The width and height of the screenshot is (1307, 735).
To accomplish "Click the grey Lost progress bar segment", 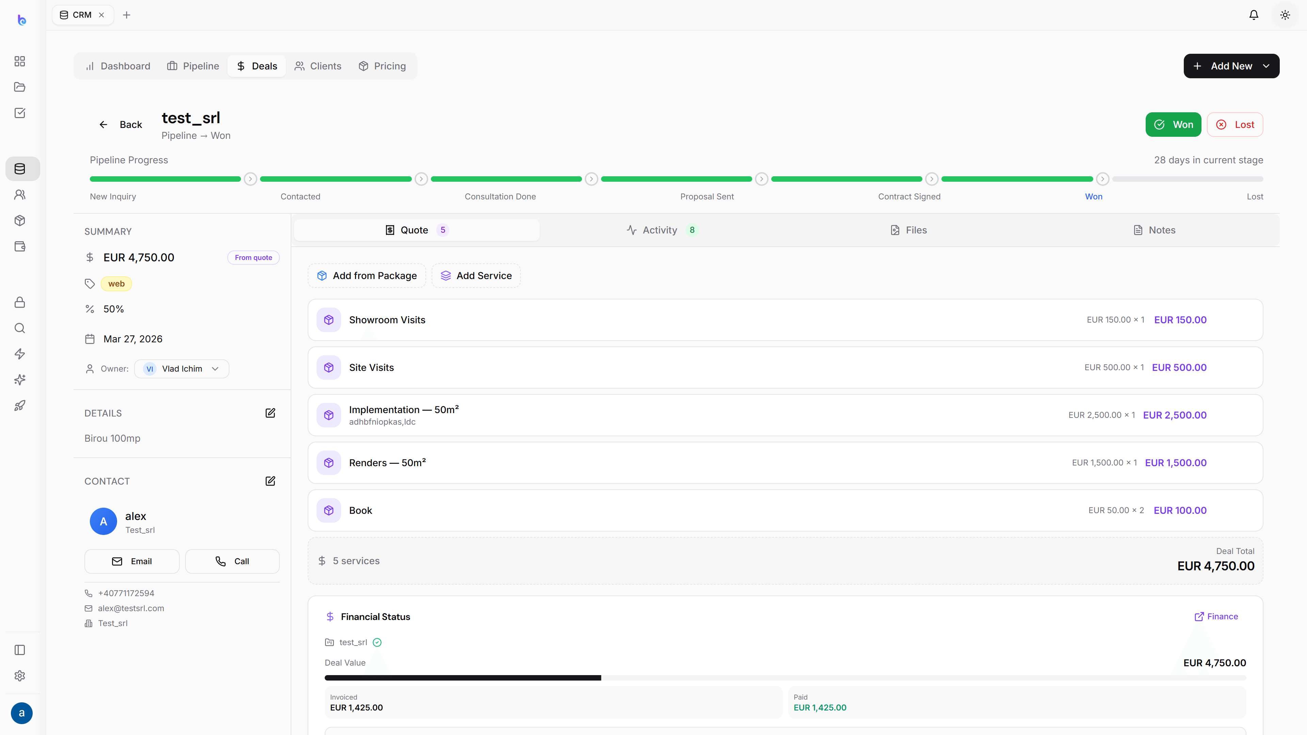I will click(x=1188, y=179).
